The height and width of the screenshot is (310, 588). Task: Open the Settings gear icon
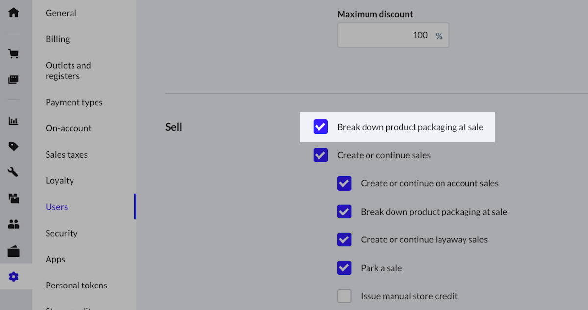tap(14, 277)
